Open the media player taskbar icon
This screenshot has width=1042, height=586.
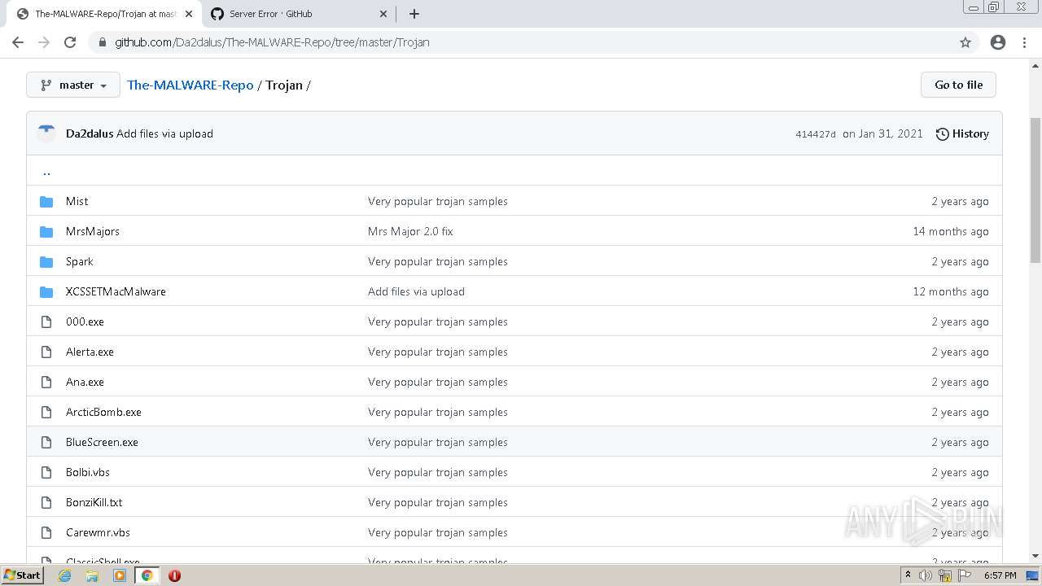click(120, 575)
